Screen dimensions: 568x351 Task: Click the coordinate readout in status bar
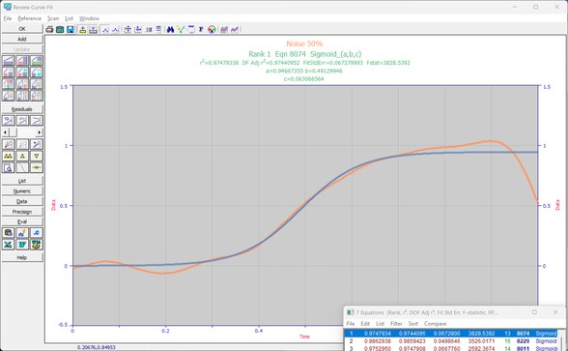(x=97, y=347)
